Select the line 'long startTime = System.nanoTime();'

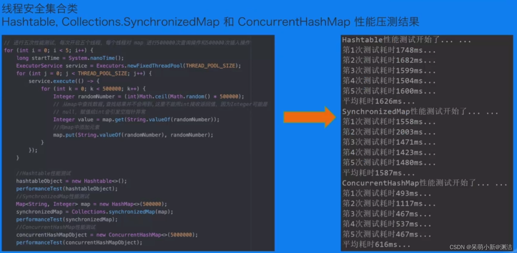point(70,58)
